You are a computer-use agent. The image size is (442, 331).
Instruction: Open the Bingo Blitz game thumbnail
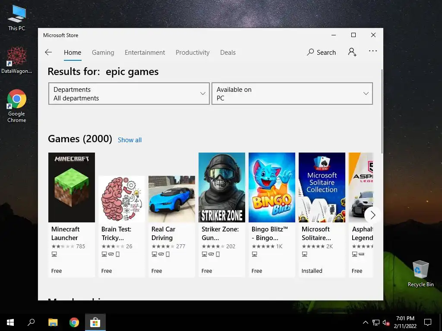(272, 187)
